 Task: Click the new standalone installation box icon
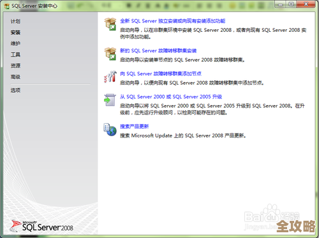(110, 24)
